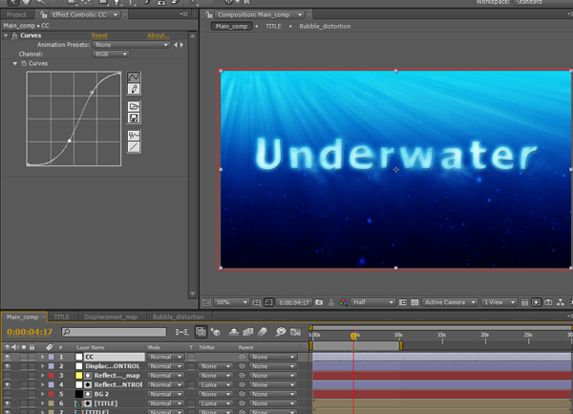This screenshot has width=573, height=414.
Task: Switch to the TITLE timeline tab
Action: pyautogui.click(x=61, y=316)
